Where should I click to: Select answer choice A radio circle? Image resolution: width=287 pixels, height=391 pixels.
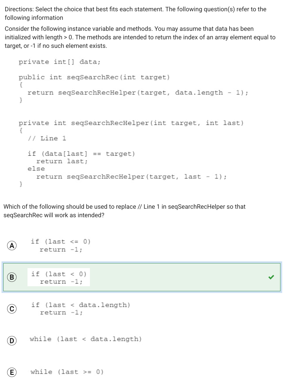coord(12,246)
